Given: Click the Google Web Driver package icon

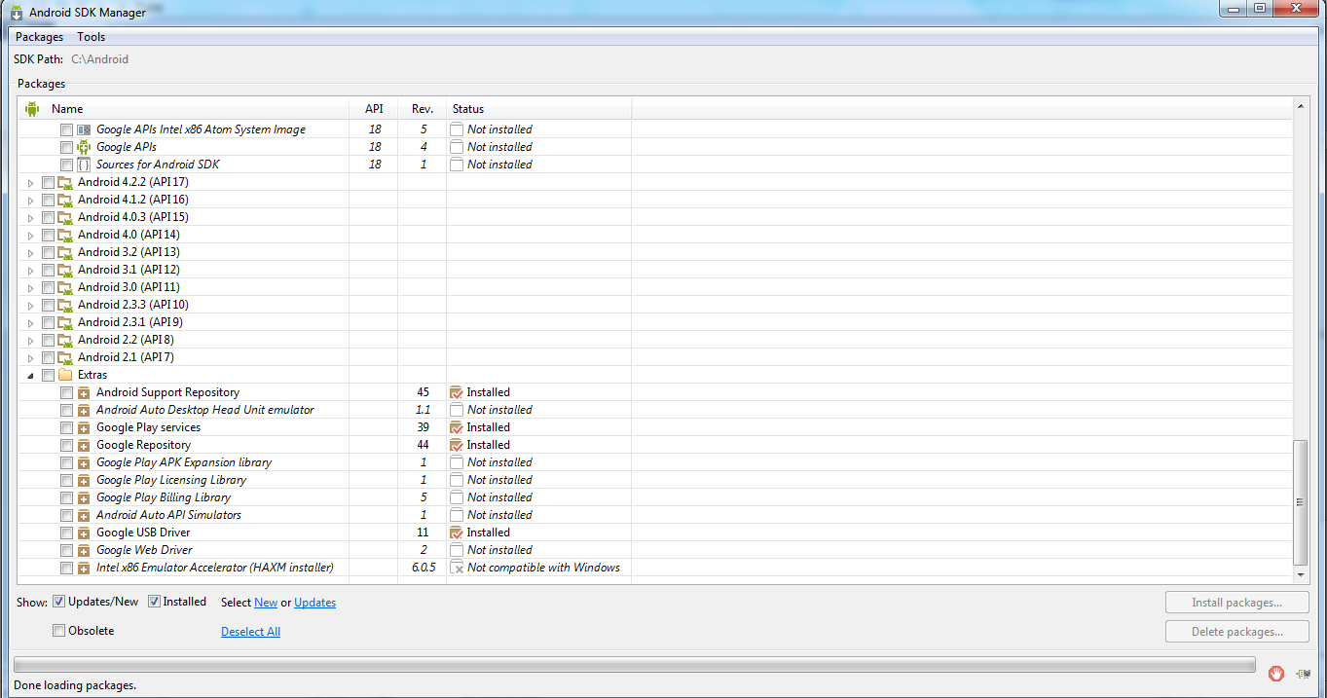Looking at the screenshot, I should pyautogui.click(x=84, y=550).
